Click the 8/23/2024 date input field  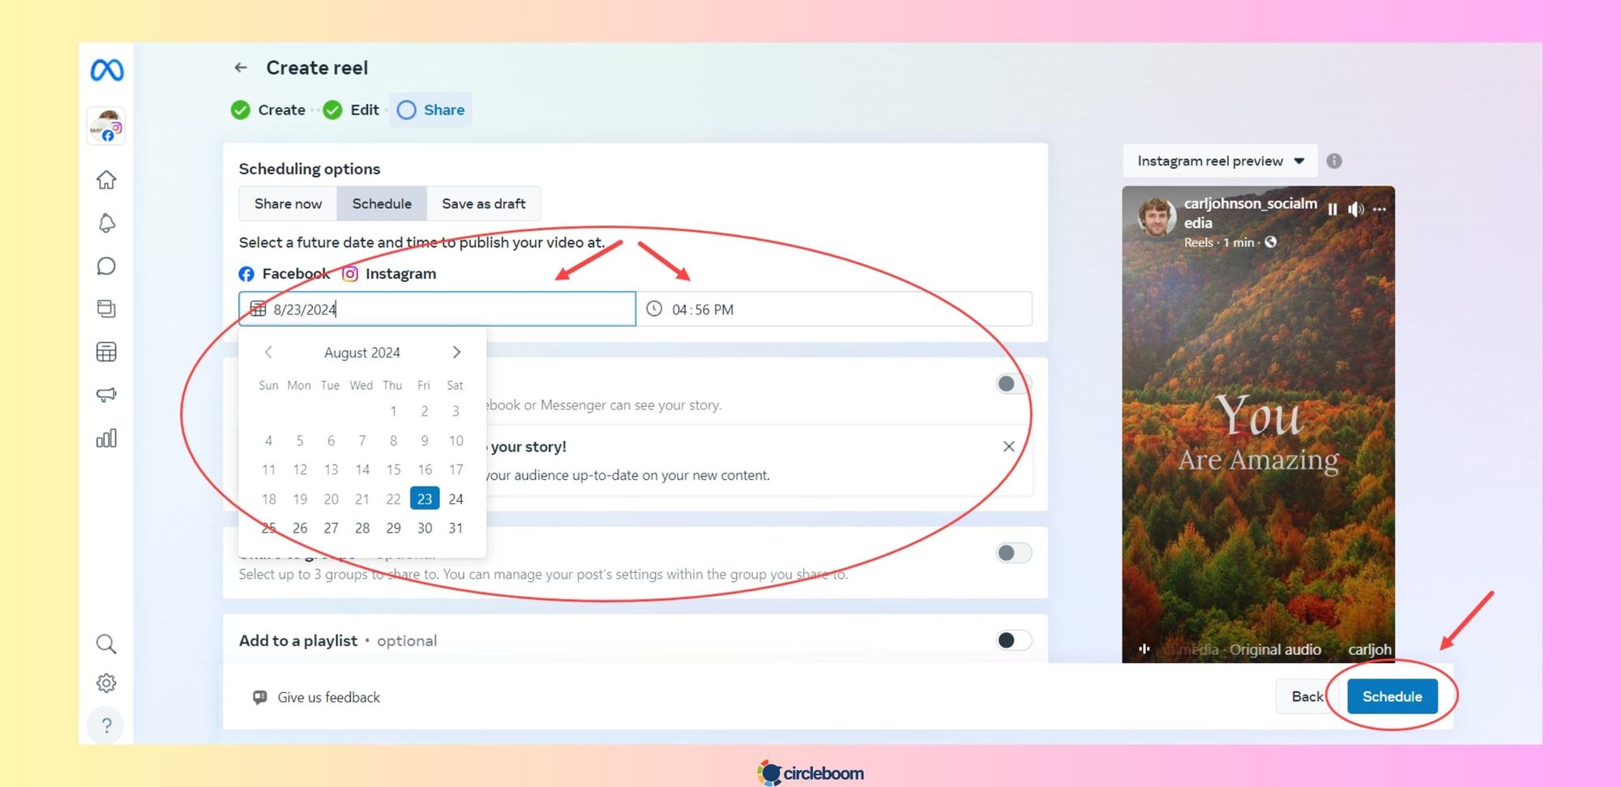pyautogui.click(x=438, y=309)
